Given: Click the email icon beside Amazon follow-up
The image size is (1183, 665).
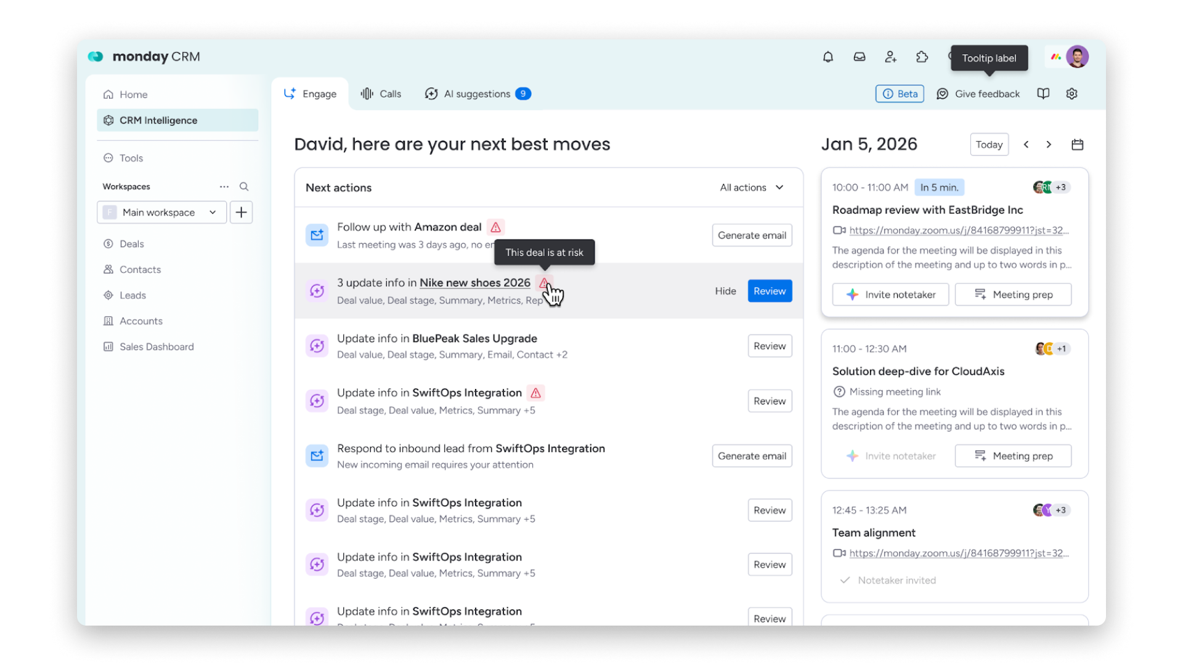Looking at the screenshot, I should pos(317,235).
